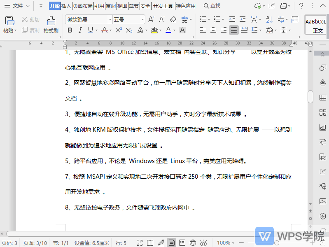This screenshot has width=329, height=247.
Task: Open the help question mark
Action: [x=301, y=6]
